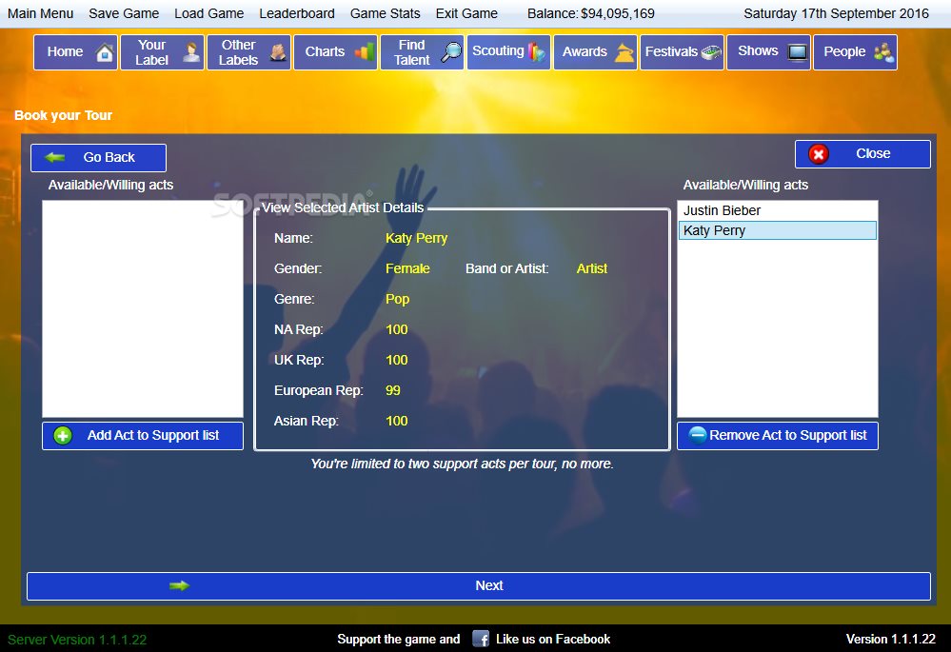Click the Genre value Pop
951x652 pixels.
397,299
